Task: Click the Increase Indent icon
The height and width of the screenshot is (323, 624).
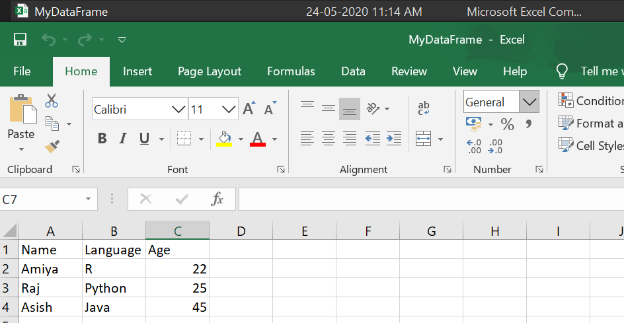Action: click(x=394, y=139)
